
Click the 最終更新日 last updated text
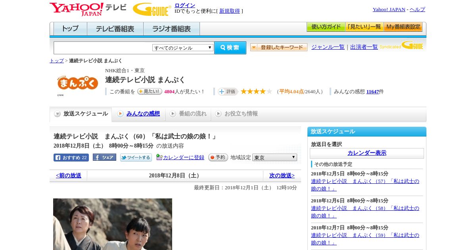[246, 188]
